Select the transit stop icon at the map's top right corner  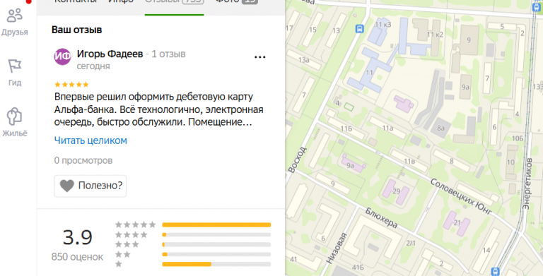coord(537,8)
